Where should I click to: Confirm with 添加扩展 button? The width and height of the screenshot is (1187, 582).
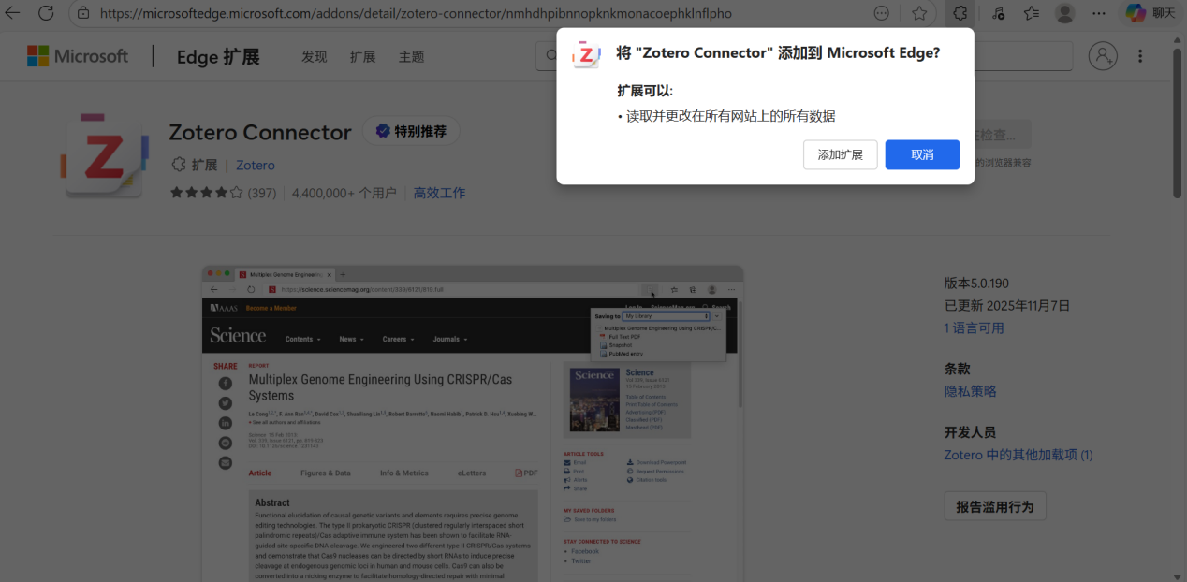click(x=841, y=154)
